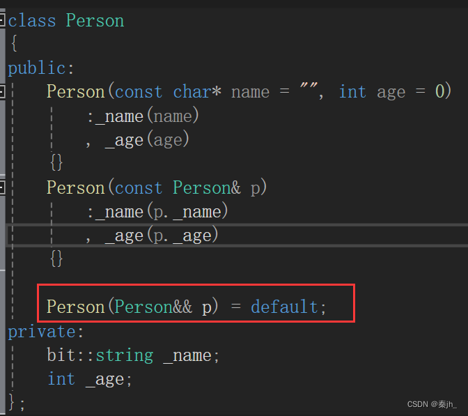The height and width of the screenshot is (416, 468).
Task: Click the 'class' keyword on first line
Action: 31,21
